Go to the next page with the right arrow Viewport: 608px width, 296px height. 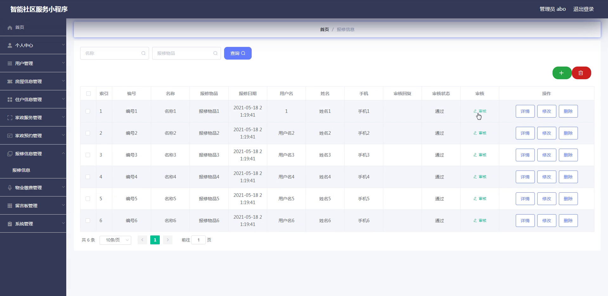click(168, 240)
